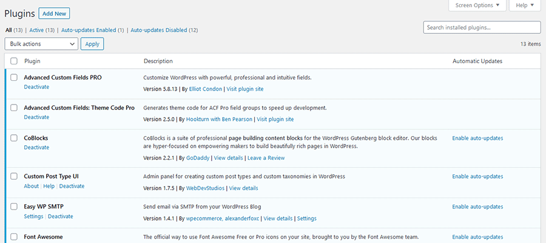Expand the Screen Options panel
Image resolution: width=546 pixels, height=243 pixels.
coord(477,5)
